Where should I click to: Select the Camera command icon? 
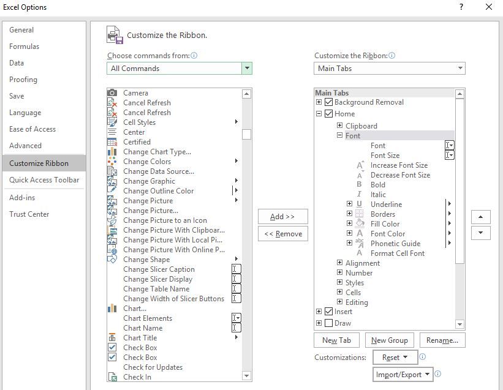[112, 93]
